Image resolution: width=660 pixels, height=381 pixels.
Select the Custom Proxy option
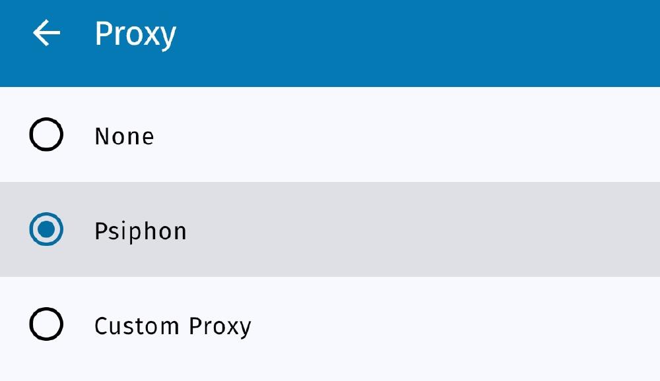(x=46, y=324)
